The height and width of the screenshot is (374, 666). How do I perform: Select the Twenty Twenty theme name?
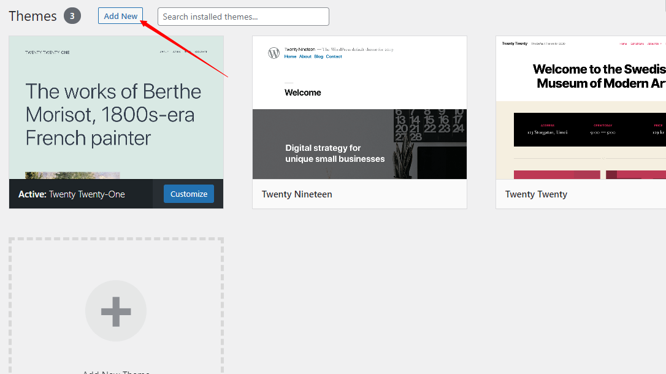536,194
